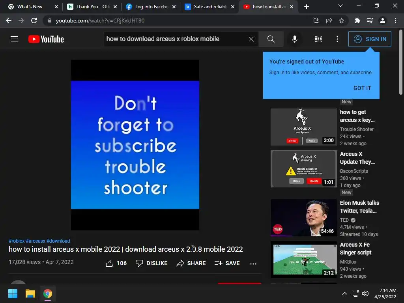
Task: Go back to the previous page
Action: [9, 21]
